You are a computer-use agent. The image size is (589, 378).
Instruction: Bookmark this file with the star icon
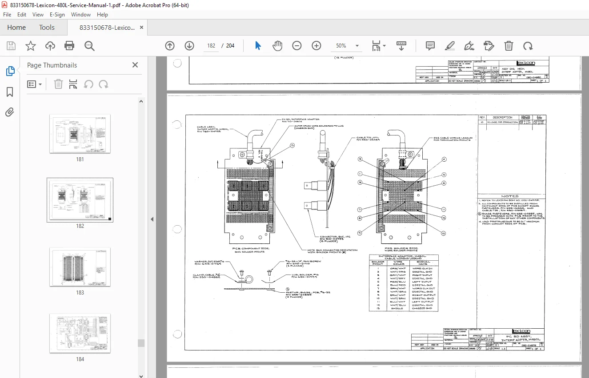tap(31, 46)
